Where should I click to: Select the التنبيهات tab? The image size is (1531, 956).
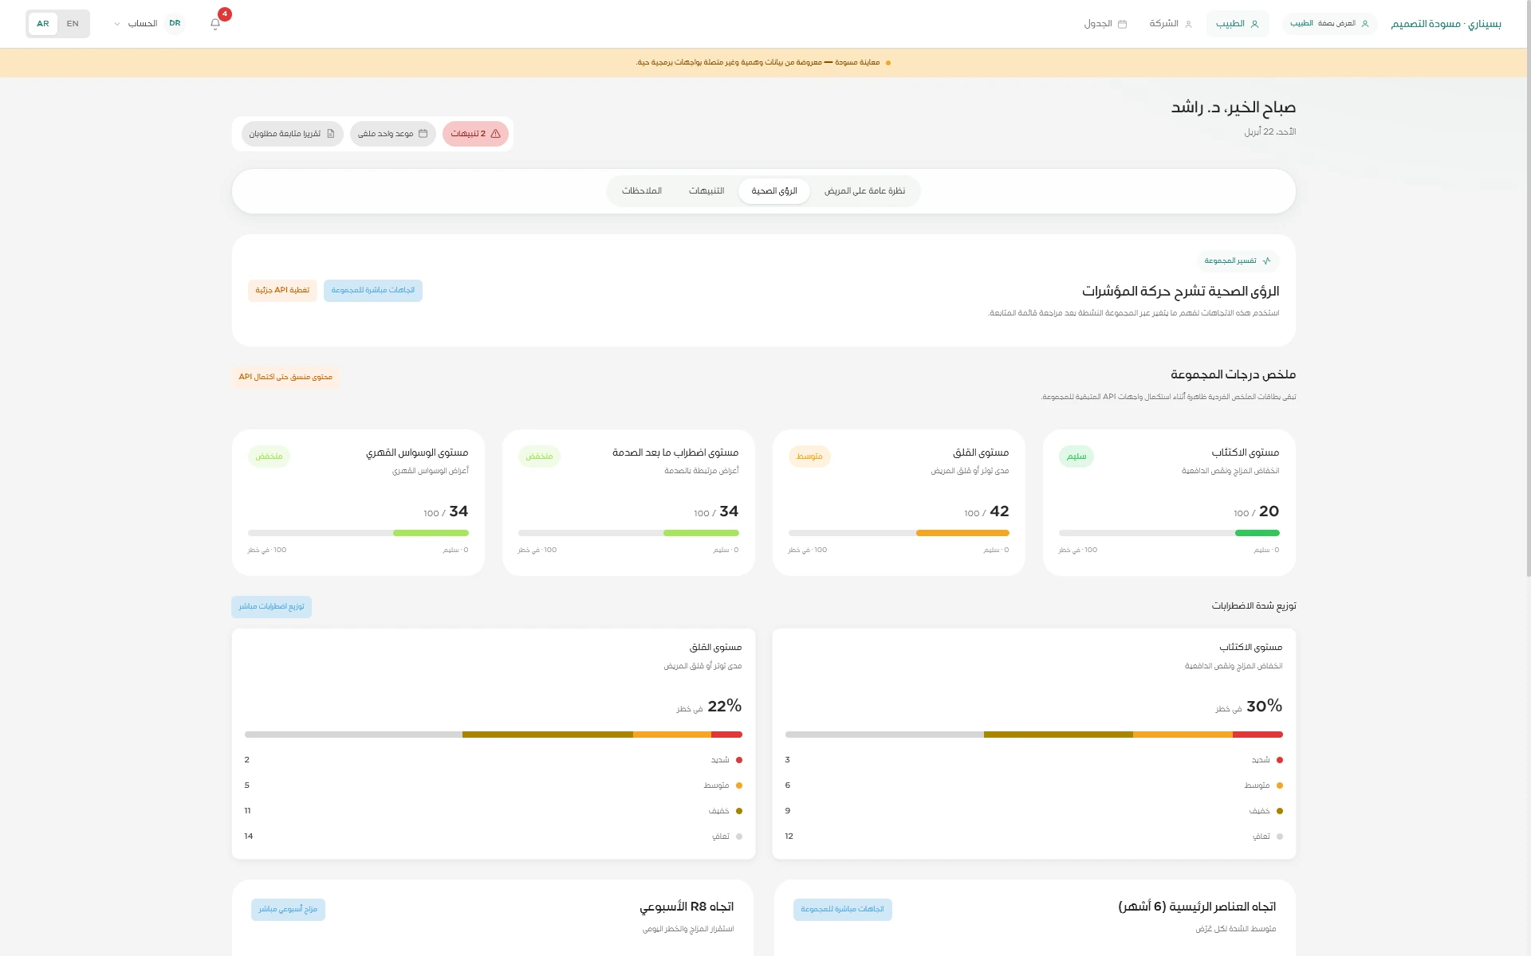pos(706,191)
